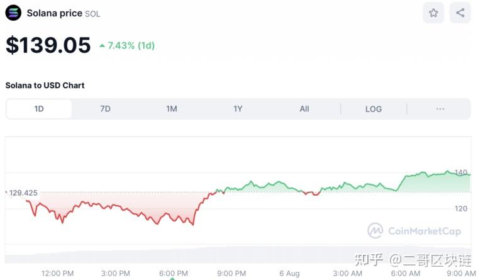Select the All time range

(304, 109)
